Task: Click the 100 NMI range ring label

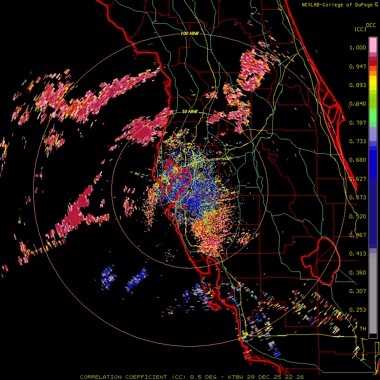Action: coord(190,33)
